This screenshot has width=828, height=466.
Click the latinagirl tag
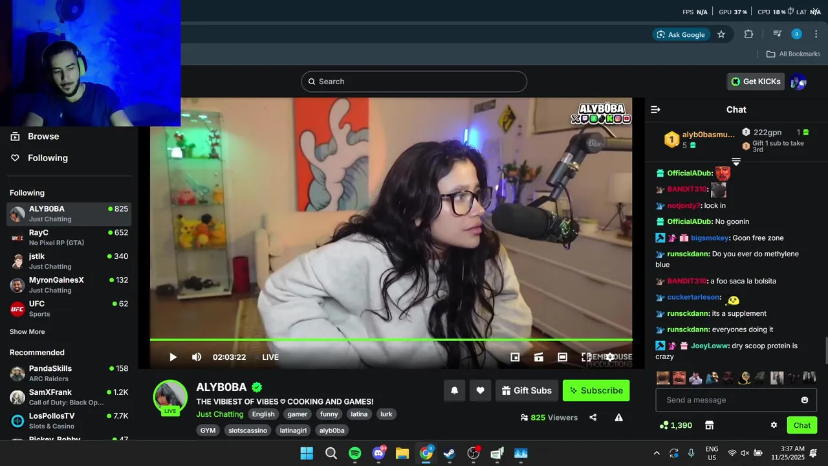pyautogui.click(x=294, y=430)
